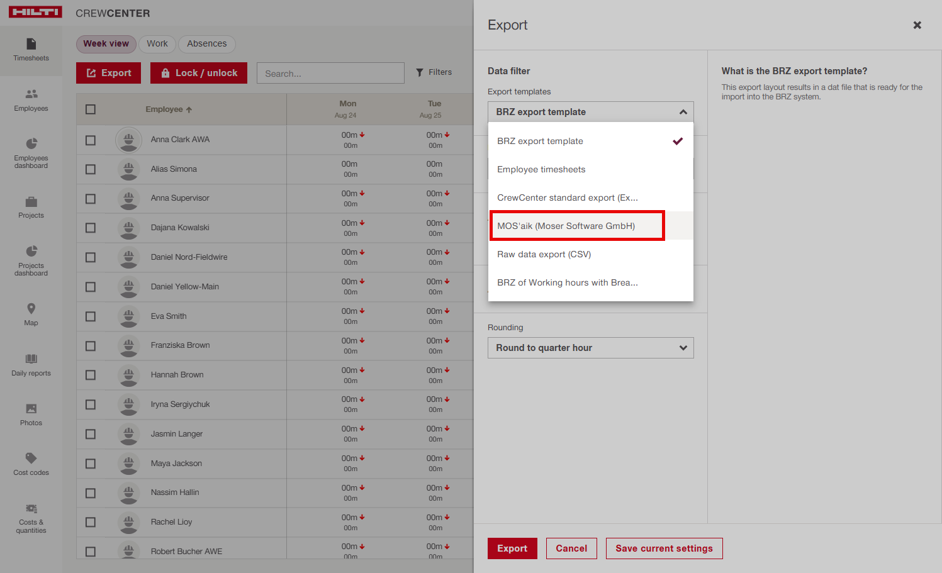Open the Photos sidebar icon
The height and width of the screenshot is (573, 942).
click(x=31, y=409)
